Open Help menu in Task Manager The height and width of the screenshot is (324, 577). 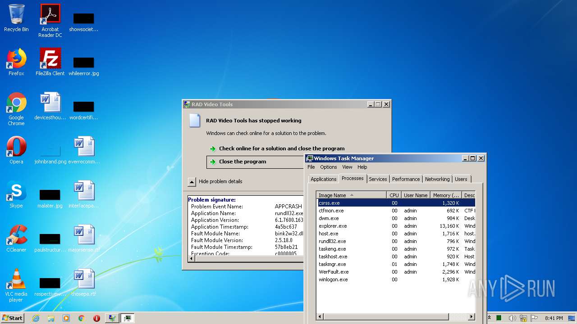362,167
